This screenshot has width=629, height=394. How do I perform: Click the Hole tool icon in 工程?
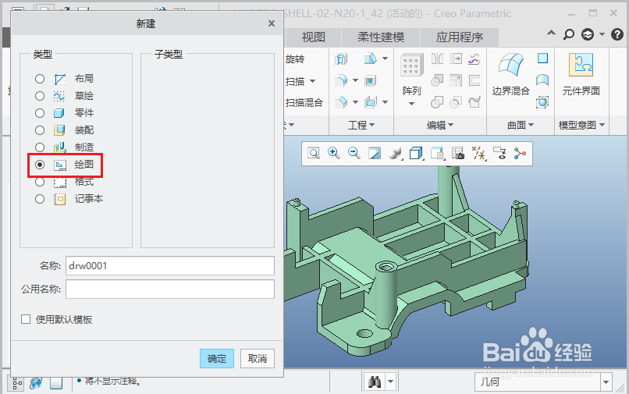[x=341, y=59]
